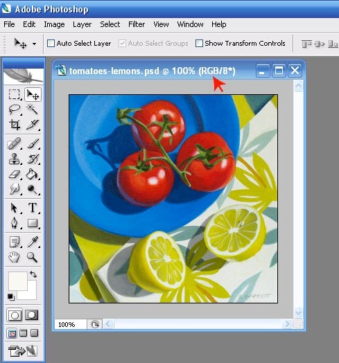This screenshot has height=363, width=339.
Task: Open the Select menu
Action: [x=110, y=24]
